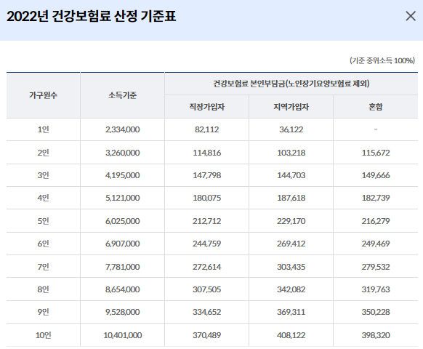This screenshot has height=349, width=423.
Task: Select value 115,672
Action: pos(376,153)
